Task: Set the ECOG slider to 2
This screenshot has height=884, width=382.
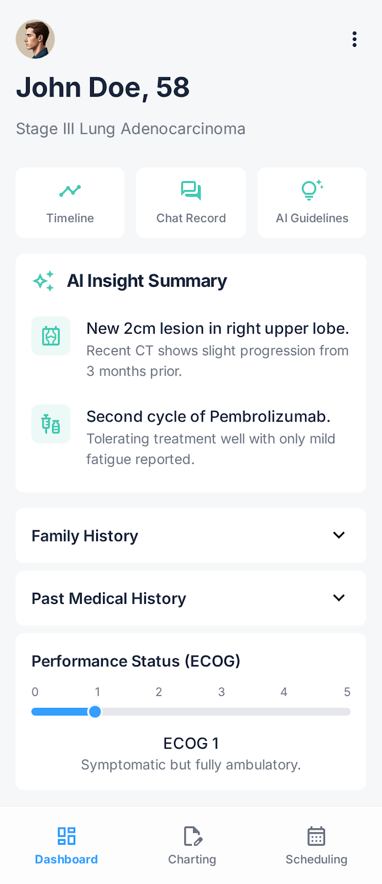Action: pyautogui.click(x=159, y=712)
